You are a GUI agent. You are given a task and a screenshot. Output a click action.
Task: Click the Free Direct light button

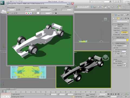[124, 30]
